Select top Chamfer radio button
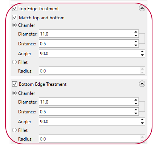Viewport: 157px width, 147px height. 14,25
